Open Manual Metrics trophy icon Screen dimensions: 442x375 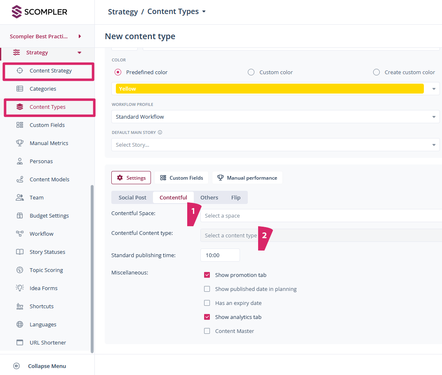pos(20,143)
